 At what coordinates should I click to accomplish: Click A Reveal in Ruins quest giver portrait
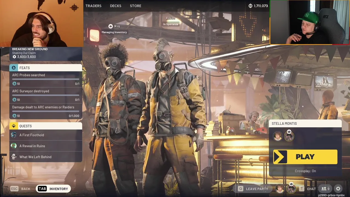(14, 146)
